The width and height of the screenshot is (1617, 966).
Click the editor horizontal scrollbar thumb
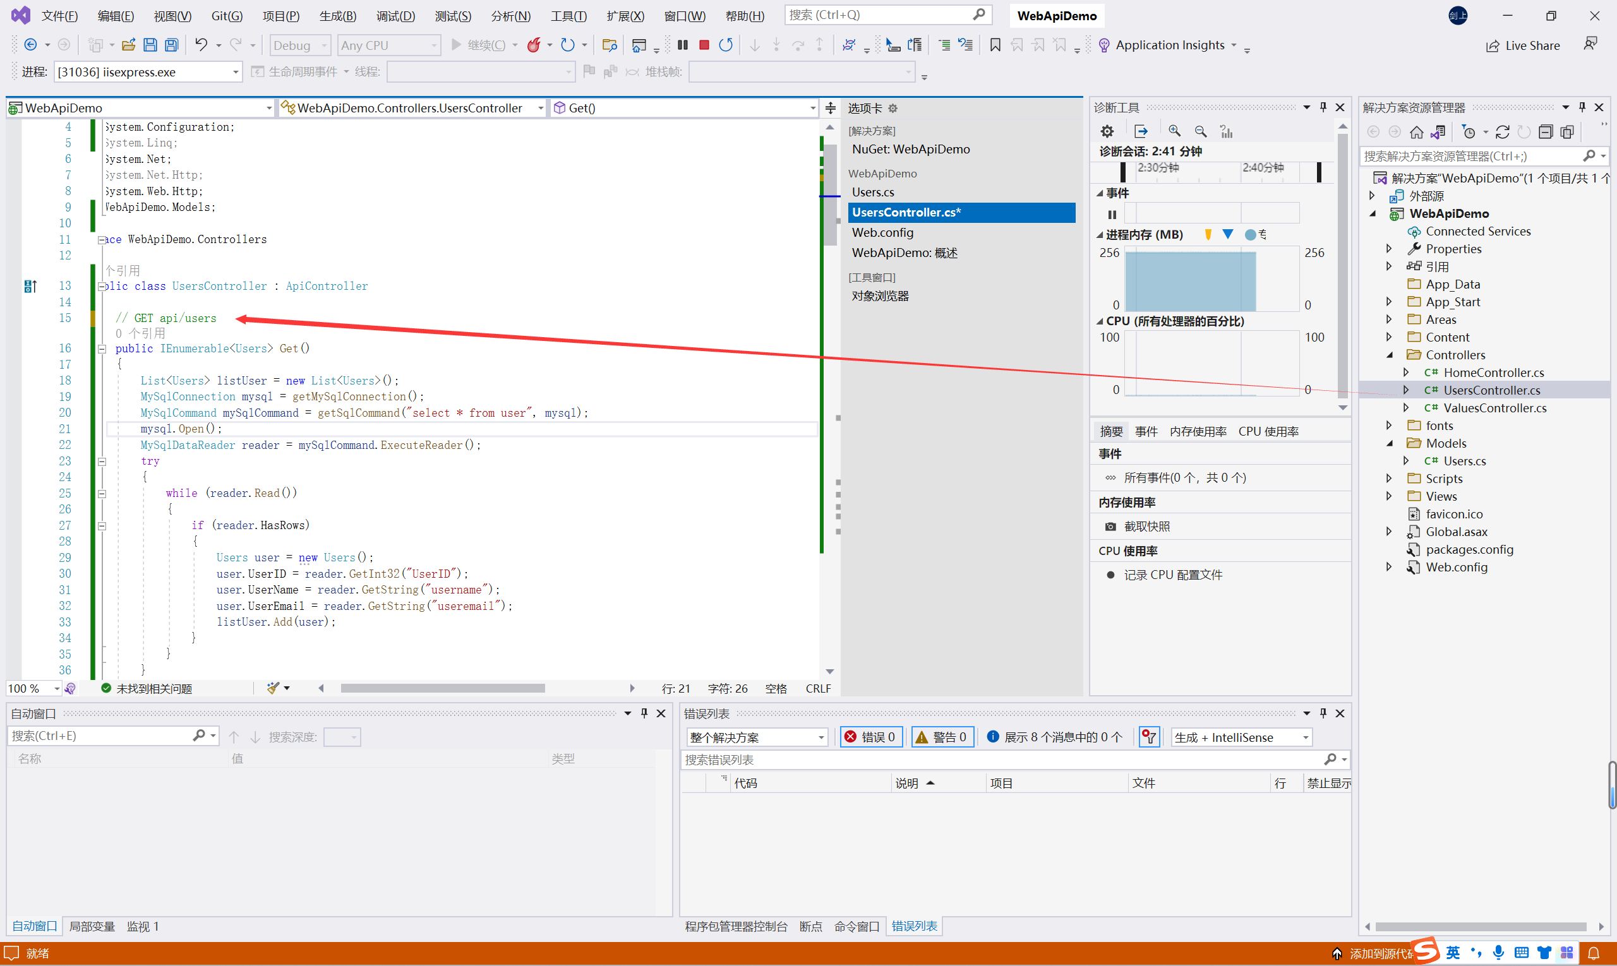[442, 688]
